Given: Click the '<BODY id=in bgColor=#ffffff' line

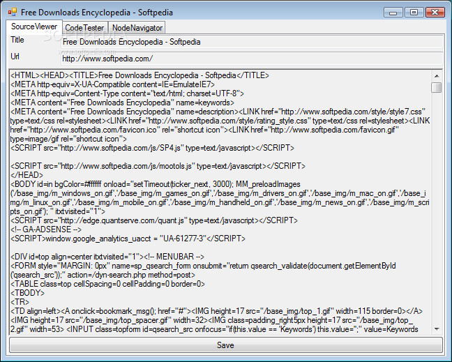Looking at the screenshot, I should [x=156, y=184].
